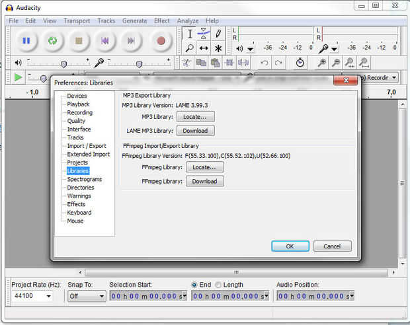Select Spectrograms in preferences tree
Image resolution: width=410 pixels, height=325 pixels.
coord(85,179)
